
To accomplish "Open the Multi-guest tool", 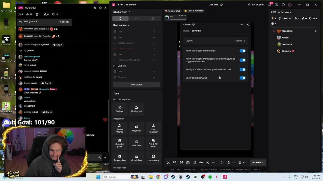I will click(x=137, y=109).
